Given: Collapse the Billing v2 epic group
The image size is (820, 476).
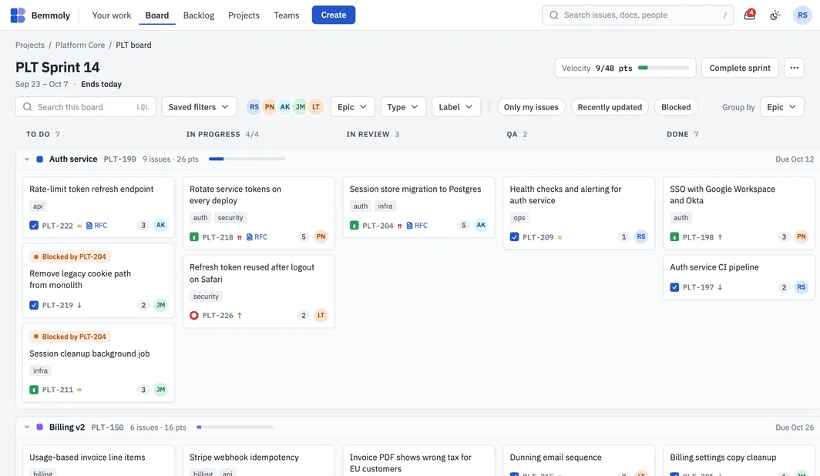Looking at the screenshot, I should pos(27,427).
